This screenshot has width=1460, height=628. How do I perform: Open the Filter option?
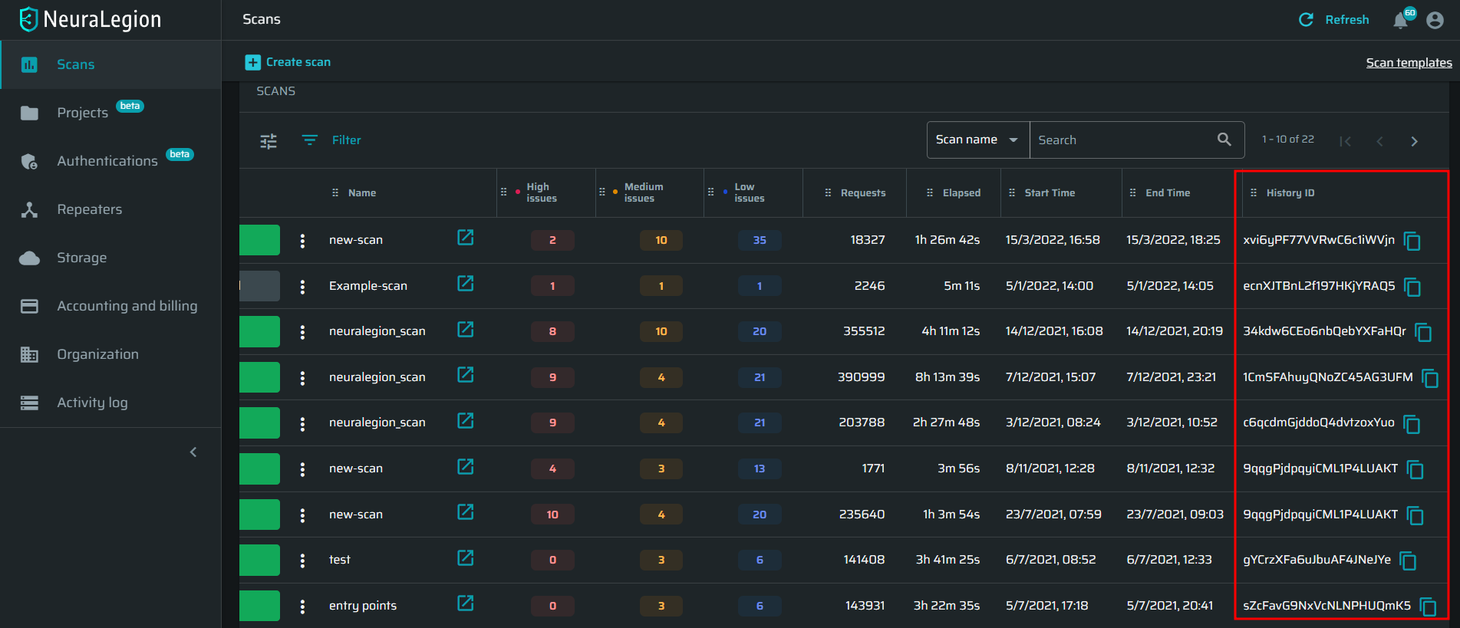point(331,140)
